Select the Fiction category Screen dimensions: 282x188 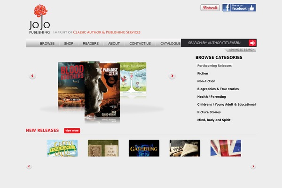(x=203, y=73)
